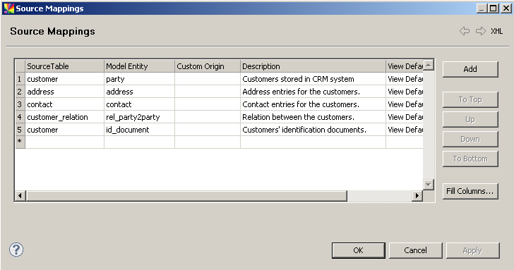Image resolution: width=514 pixels, height=270 pixels.
Task: Click the 'address' Model Entity cell in row 2
Action: 139,92
